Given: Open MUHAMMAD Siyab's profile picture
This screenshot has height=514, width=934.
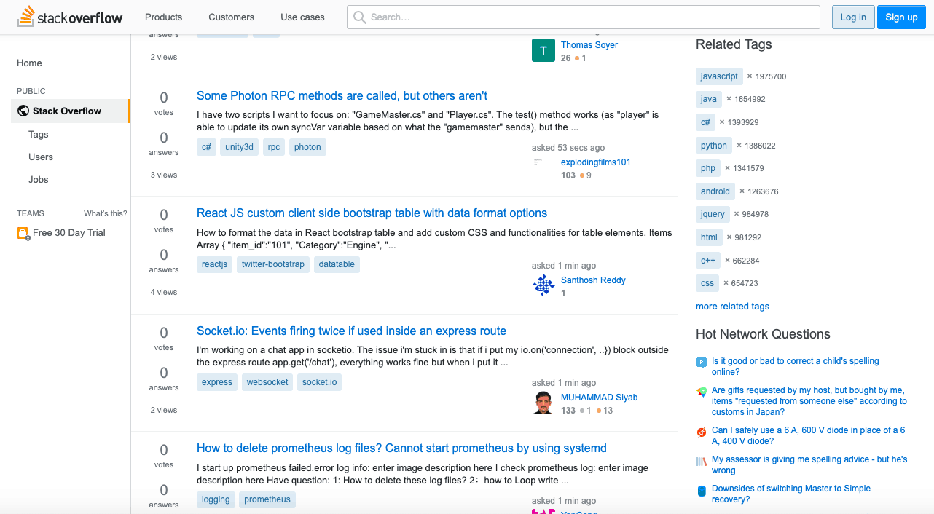Looking at the screenshot, I should pos(543,403).
